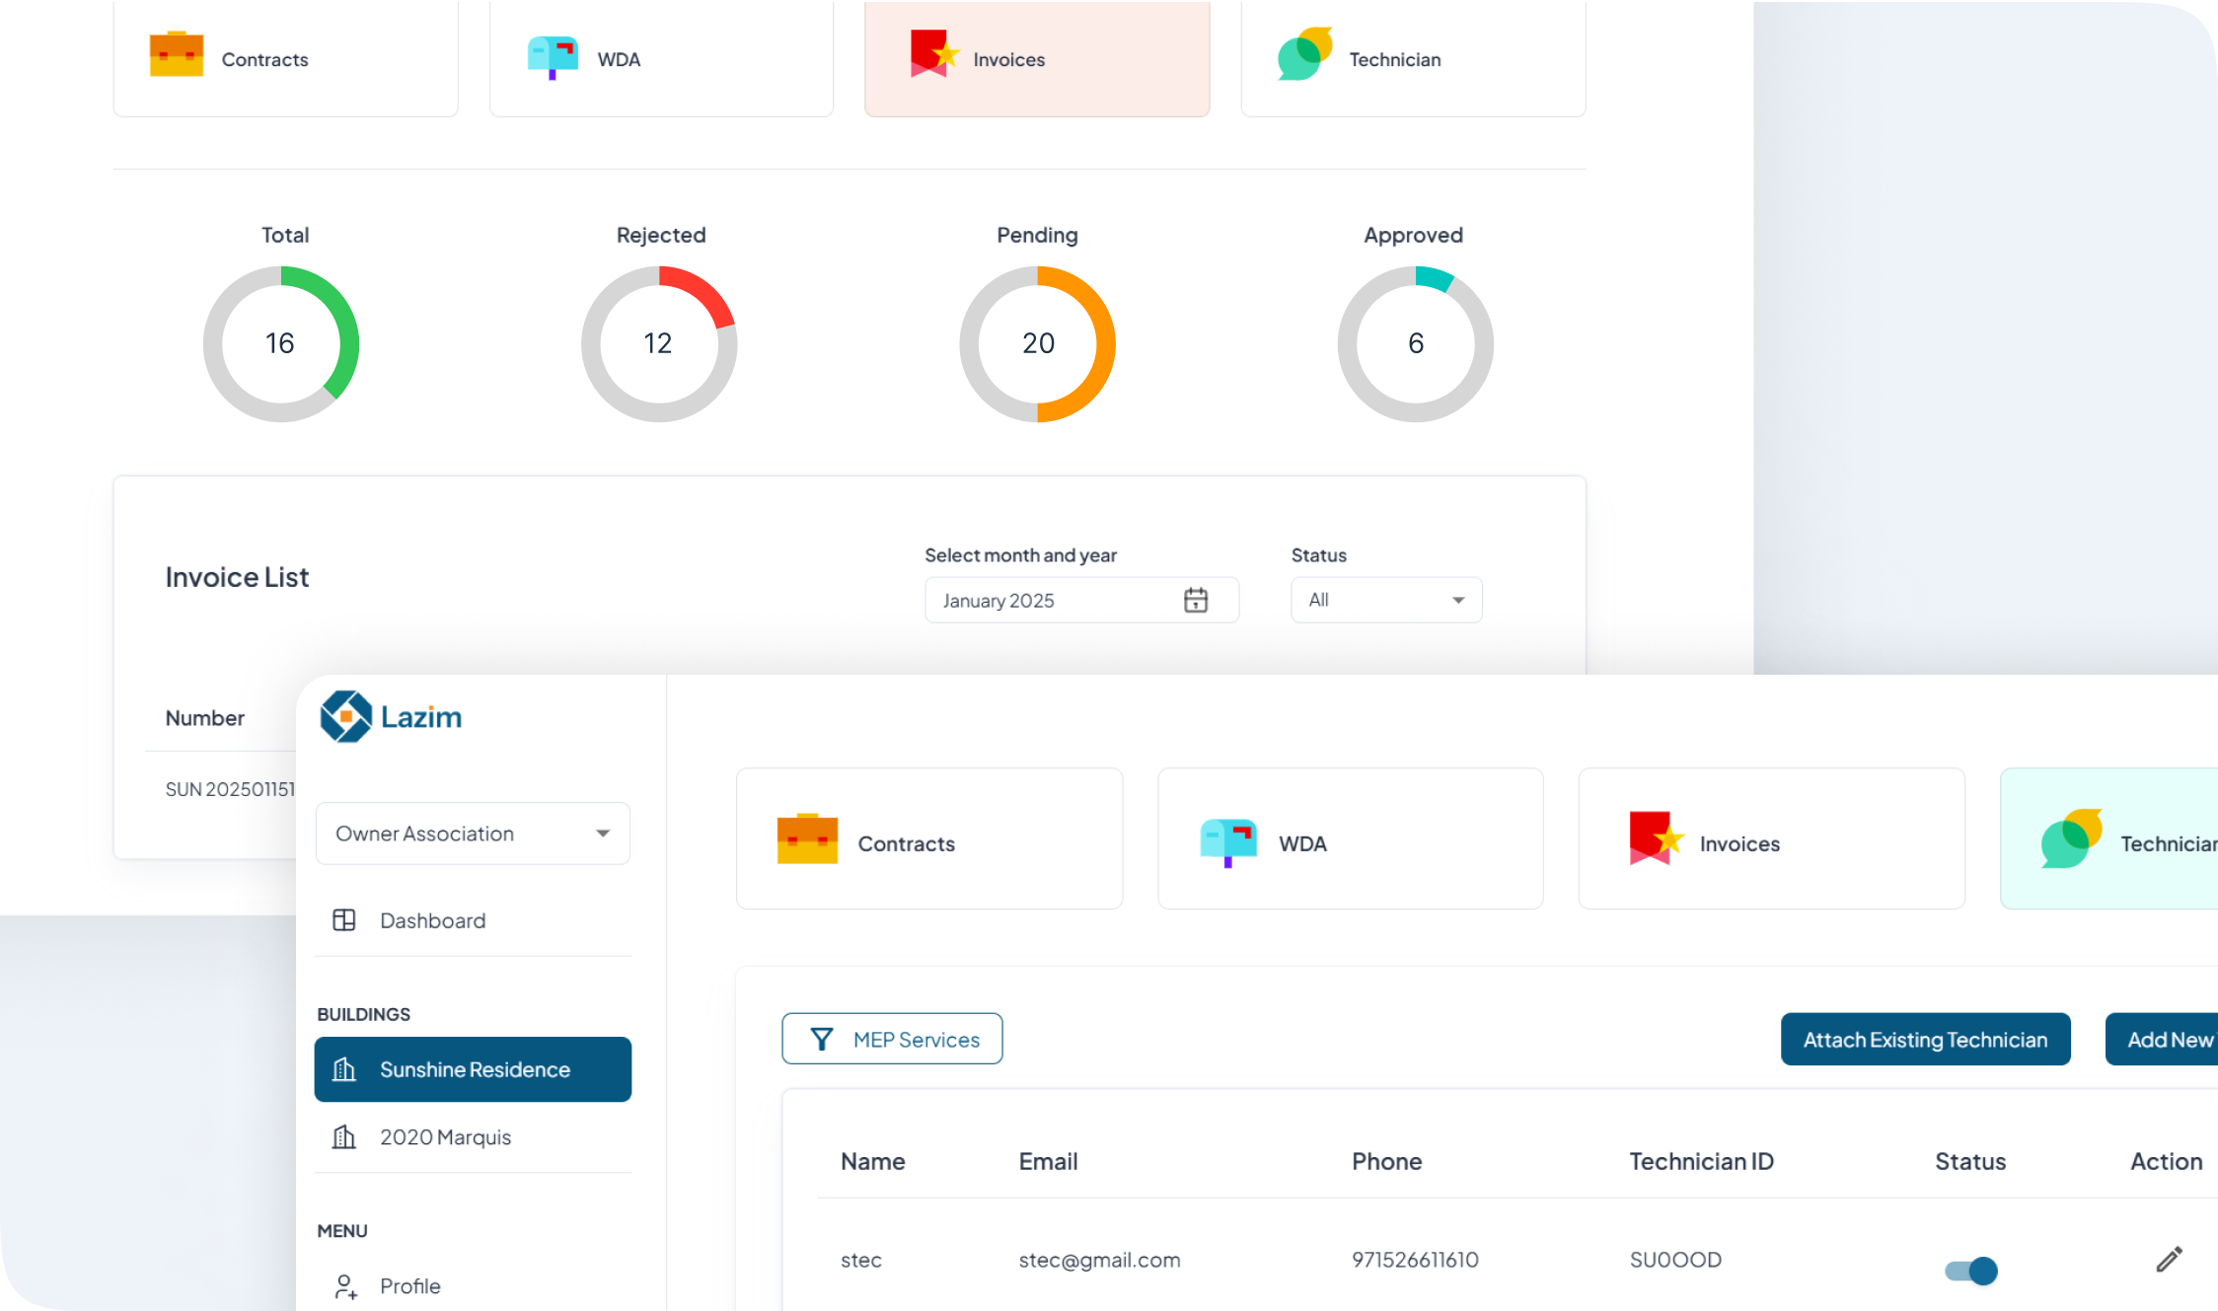Open the MEP Services filter icon
This screenshot has height=1311, width=2218.
[823, 1039]
